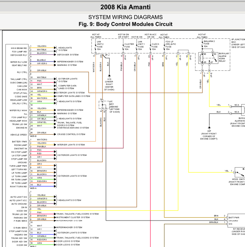Click the 'BURGLAR ALARM HORN RELAY' label
Image resolution: width=245 pixels, height=247 pixels.
[224, 57]
